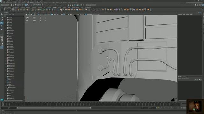Open the Modeling menu set dropdown
Screen dimensions: 204x114
[x=5, y=5]
